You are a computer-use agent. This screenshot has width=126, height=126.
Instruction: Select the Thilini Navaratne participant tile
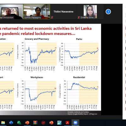click(x=63, y=12)
